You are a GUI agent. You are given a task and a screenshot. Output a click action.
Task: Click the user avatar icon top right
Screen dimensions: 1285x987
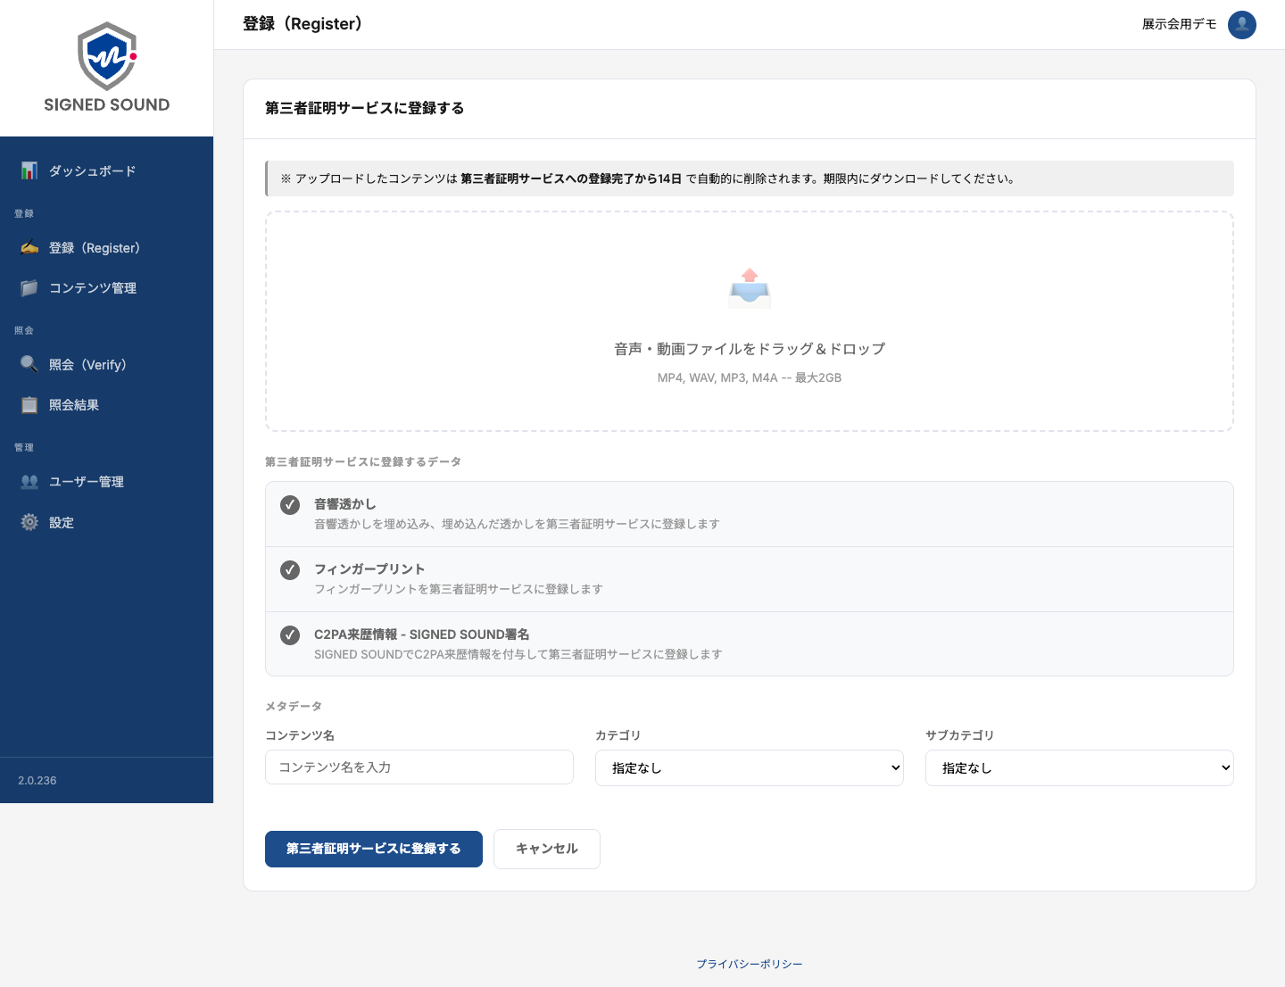click(x=1242, y=24)
